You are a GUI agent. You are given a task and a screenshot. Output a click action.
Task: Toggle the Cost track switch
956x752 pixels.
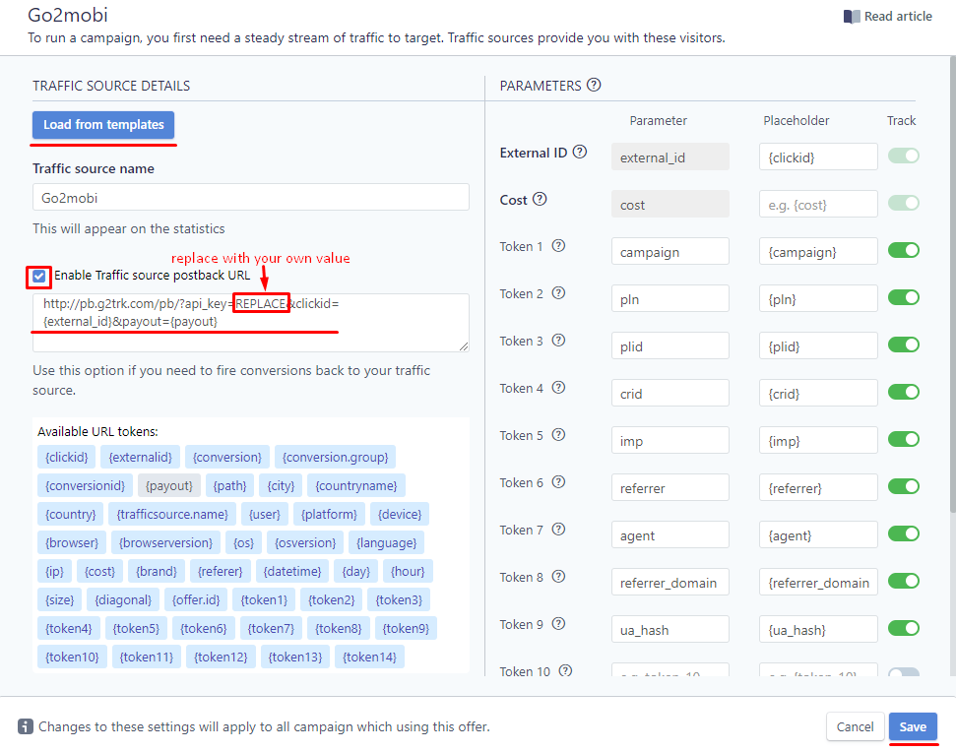pos(904,203)
